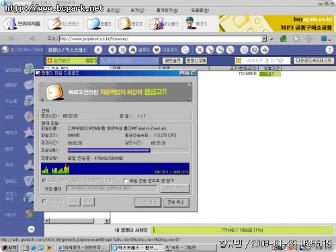Click the refresh arrows icon in blue toolbar
The height and width of the screenshot is (252, 336).
185,50
